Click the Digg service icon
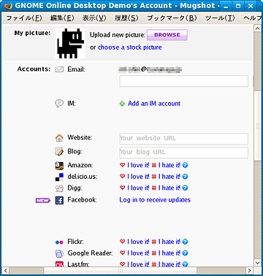The height and width of the screenshot is (276, 263). [59, 188]
